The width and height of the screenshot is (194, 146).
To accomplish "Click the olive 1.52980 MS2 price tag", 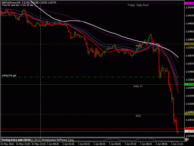I will 189,114.
